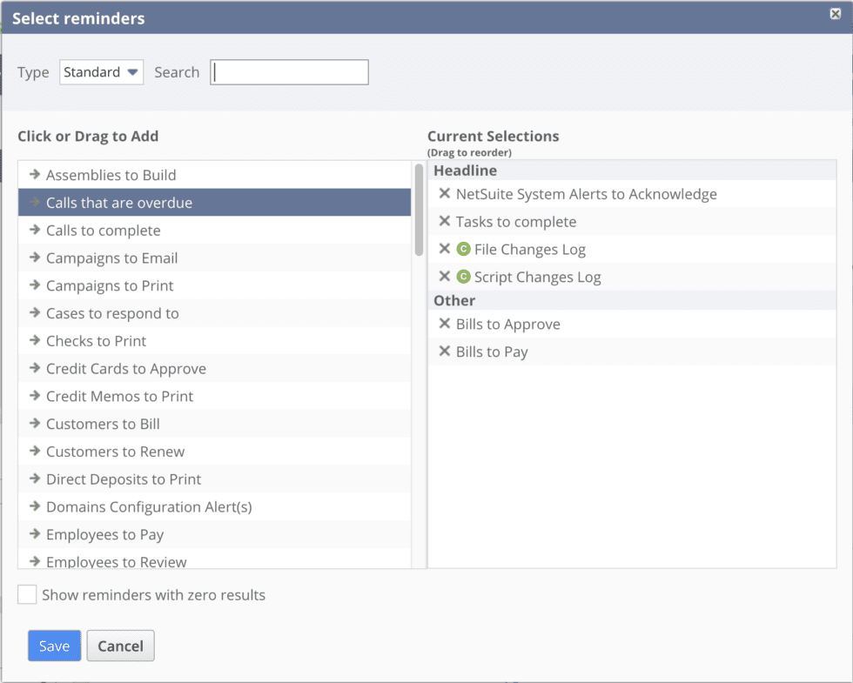Click inside the Search input field
This screenshot has height=683, width=853.
(289, 72)
